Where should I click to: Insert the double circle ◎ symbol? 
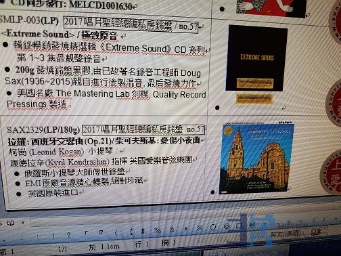226,226
